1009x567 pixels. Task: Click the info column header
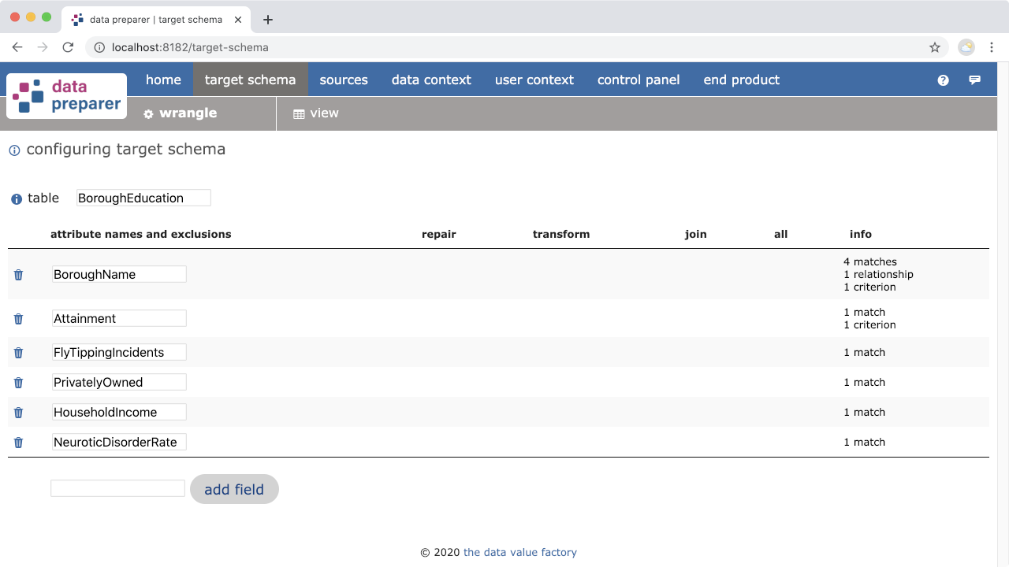tap(861, 235)
